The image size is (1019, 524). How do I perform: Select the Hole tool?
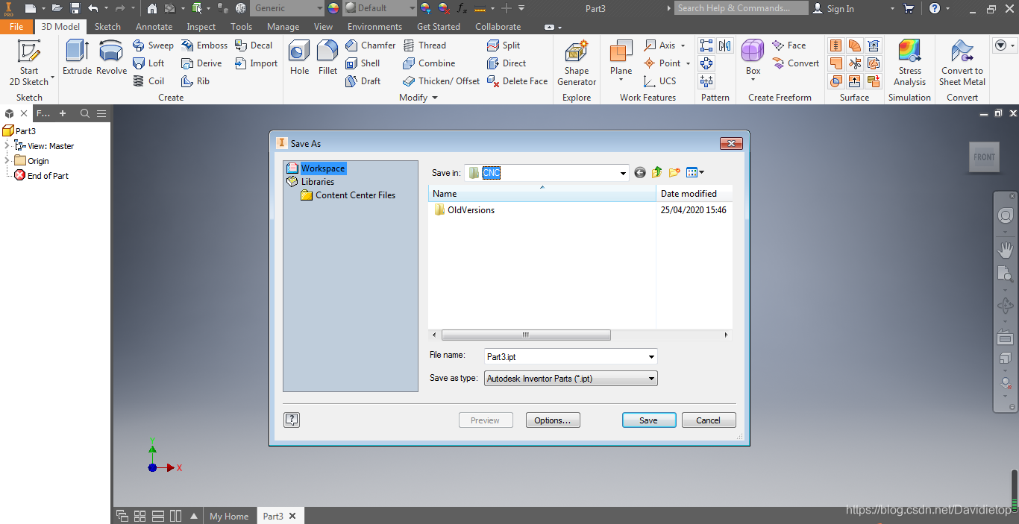tap(299, 58)
